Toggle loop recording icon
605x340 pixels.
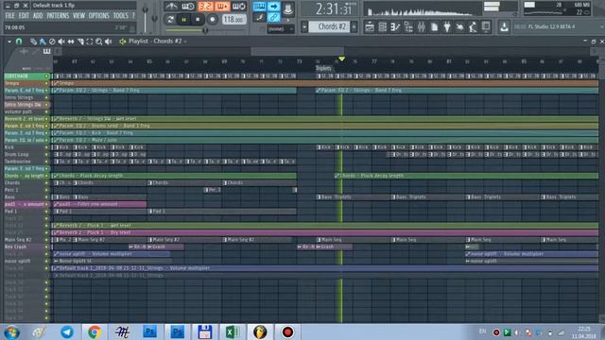coord(239,7)
